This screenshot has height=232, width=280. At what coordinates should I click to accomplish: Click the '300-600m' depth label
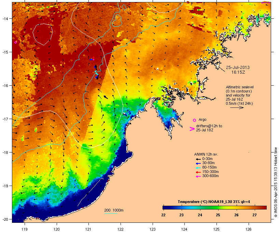point(210,176)
